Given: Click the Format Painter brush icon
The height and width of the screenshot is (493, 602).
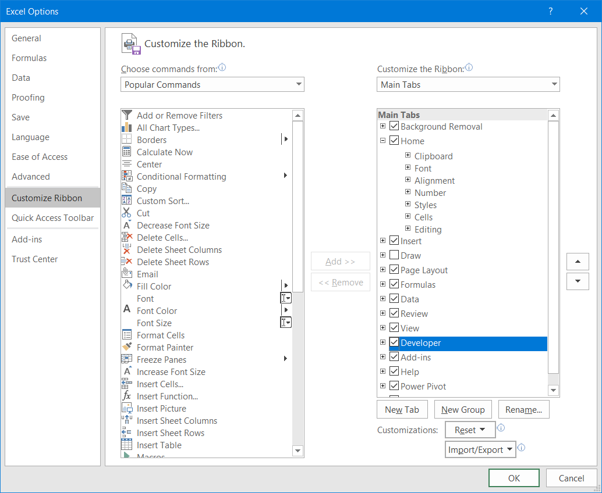Looking at the screenshot, I should (x=127, y=347).
